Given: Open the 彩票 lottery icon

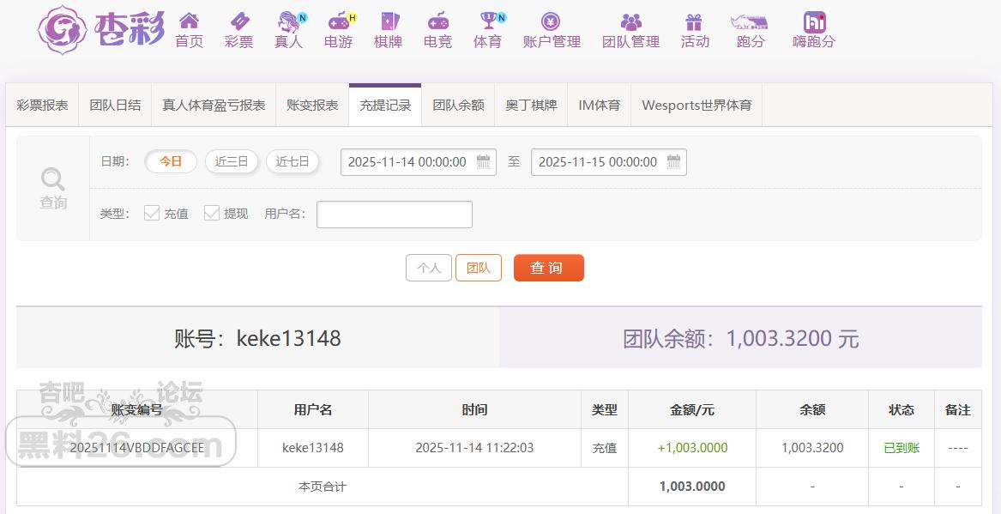Looking at the screenshot, I should 238,21.
